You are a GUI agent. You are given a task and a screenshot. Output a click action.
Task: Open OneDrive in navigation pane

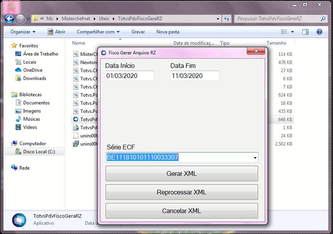click(33, 70)
